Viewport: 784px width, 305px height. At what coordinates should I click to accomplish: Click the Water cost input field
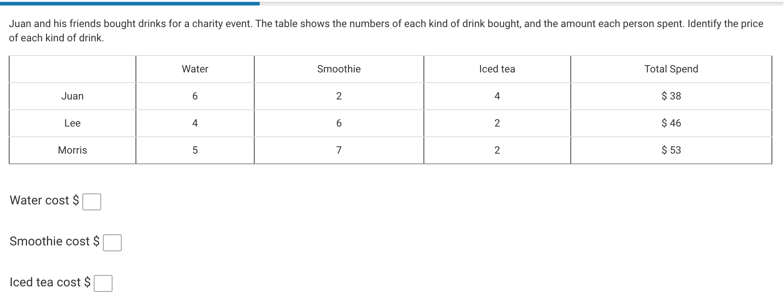point(92,202)
